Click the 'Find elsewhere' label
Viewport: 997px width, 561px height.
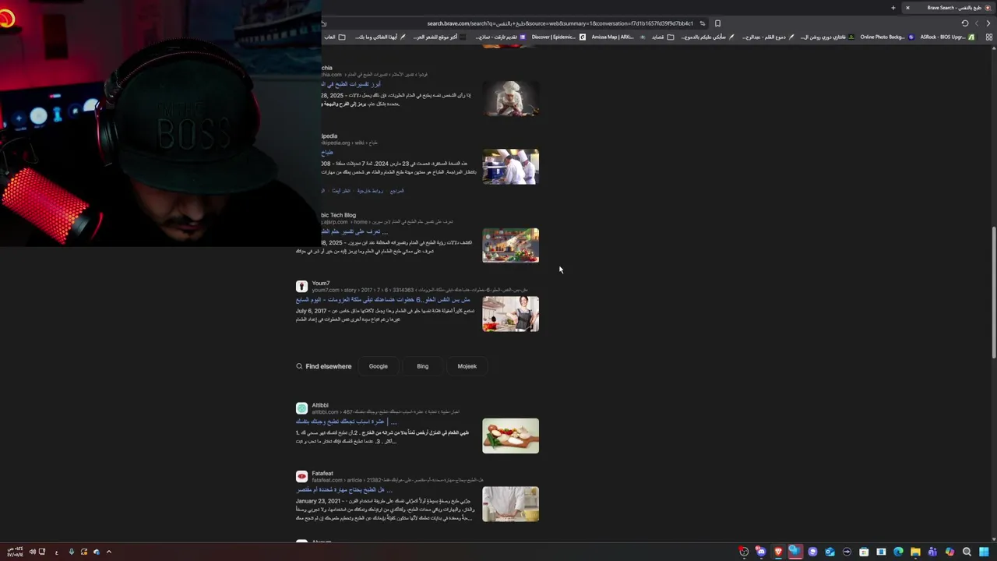coord(328,366)
